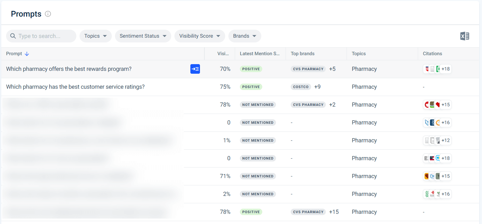Click citation icons with +12 count
The width and height of the screenshot is (482, 224).
[437, 140]
